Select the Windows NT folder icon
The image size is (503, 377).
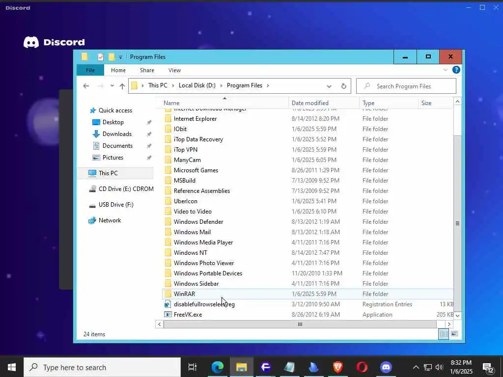point(168,253)
